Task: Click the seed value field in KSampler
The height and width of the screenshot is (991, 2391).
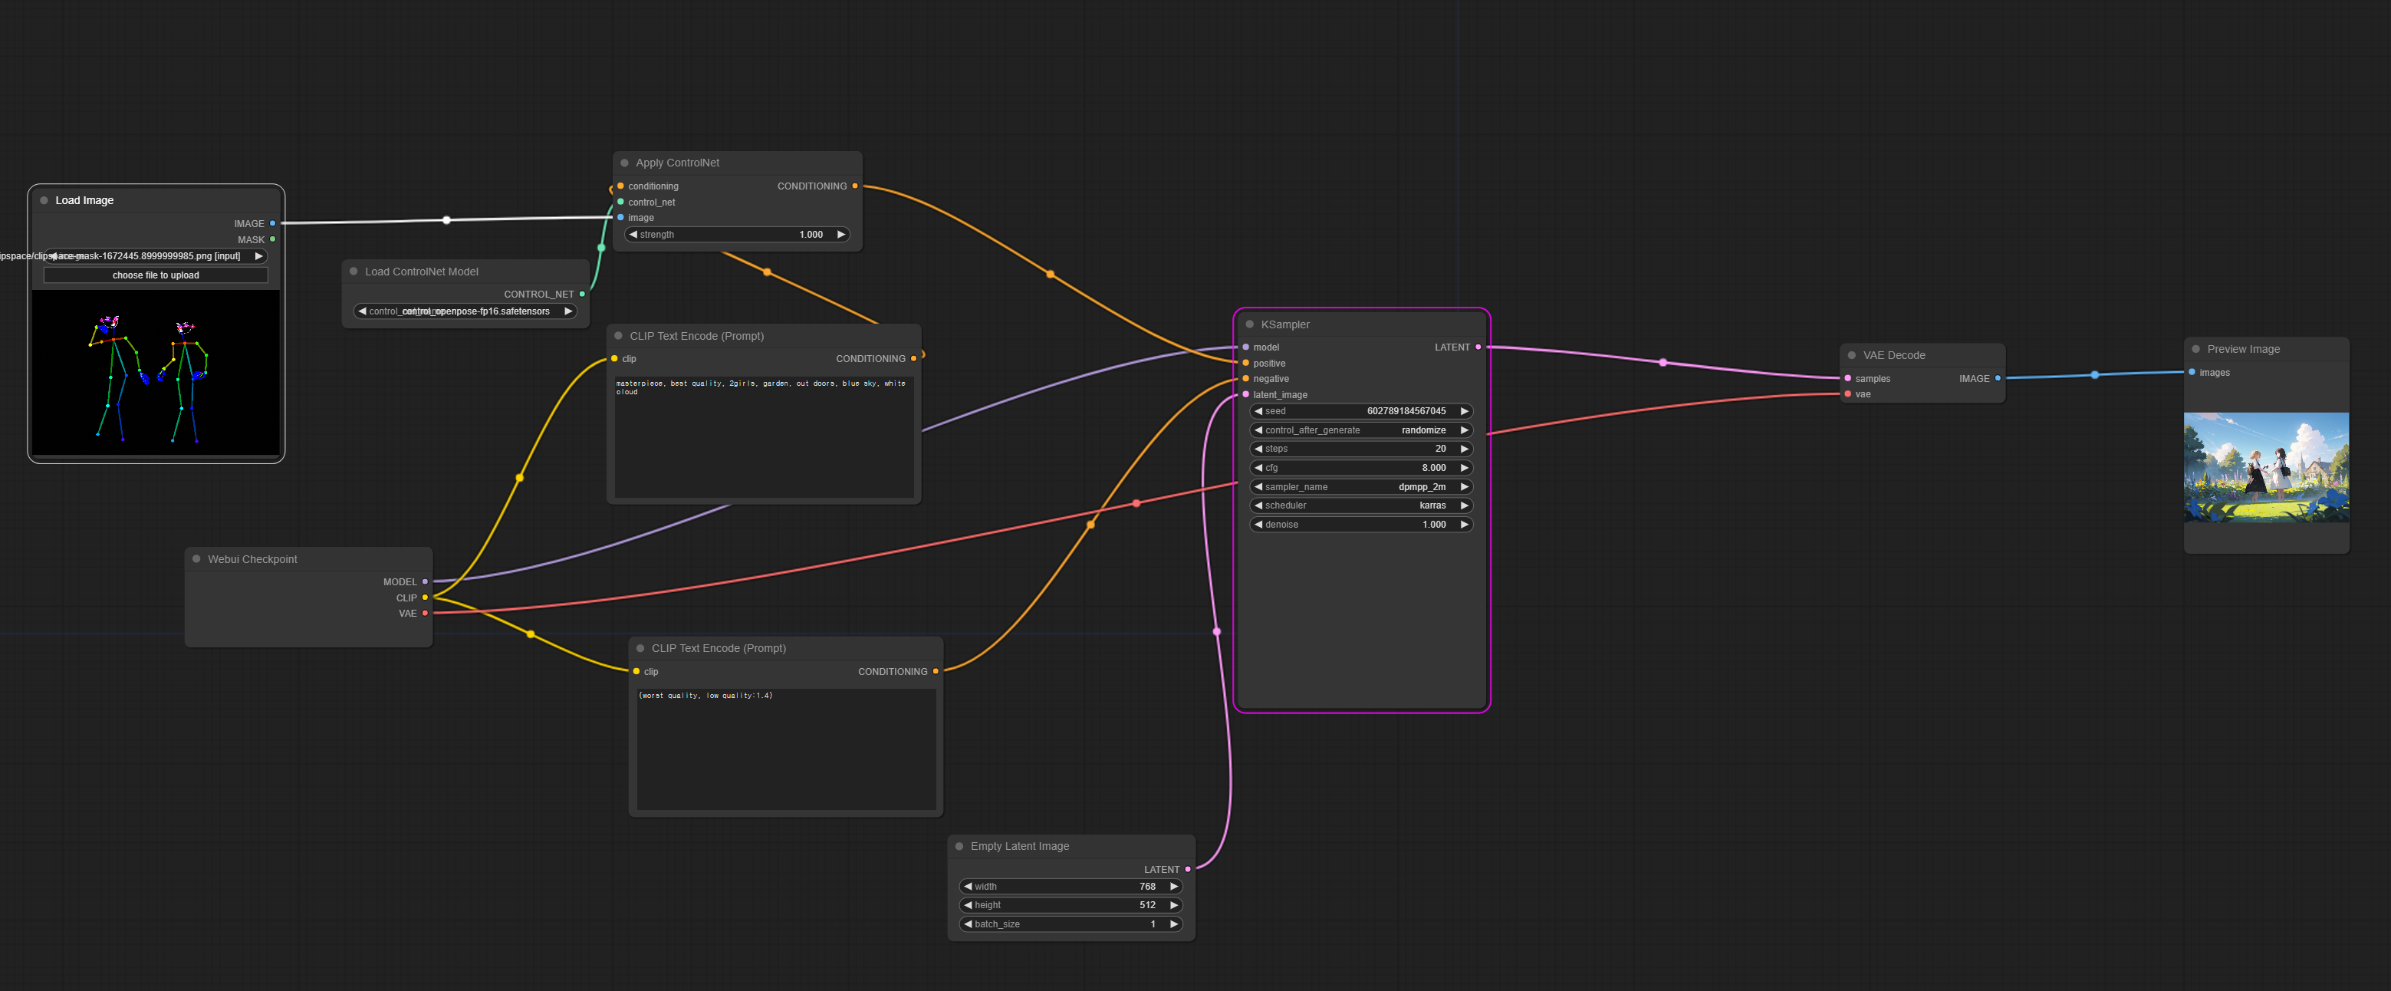Action: pos(1360,410)
